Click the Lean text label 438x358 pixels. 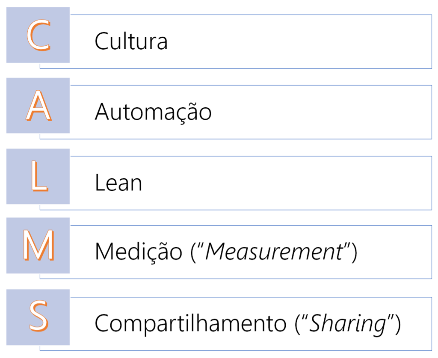[x=118, y=183]
